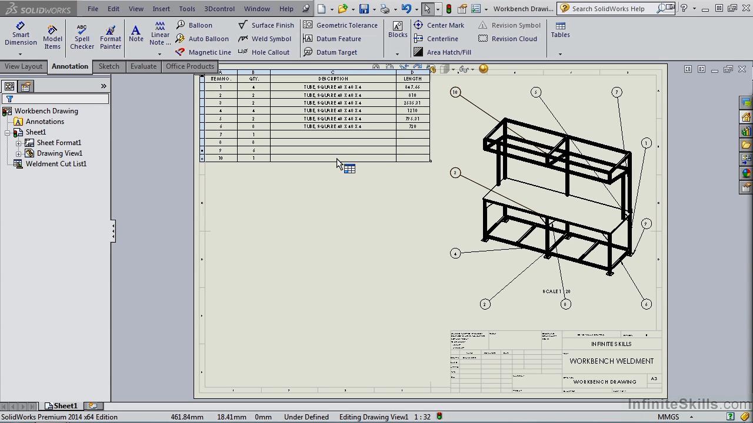Image resolution: width=753 pixels, height=423 pixels.
Task: Click the Model Items tool
Action: tap(52, 38)
